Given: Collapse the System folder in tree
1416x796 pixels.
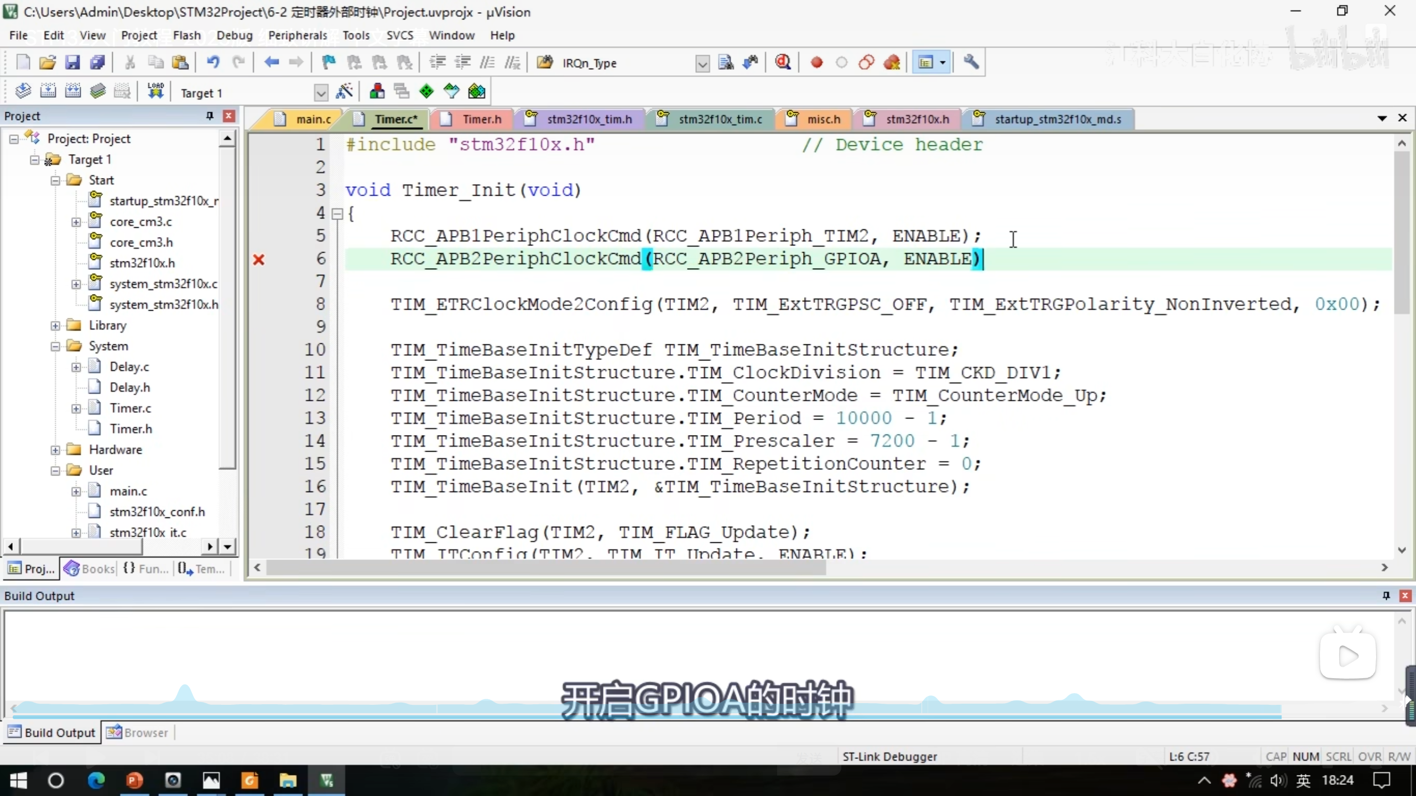Looking at the screenshot, I should click(55, 347).
